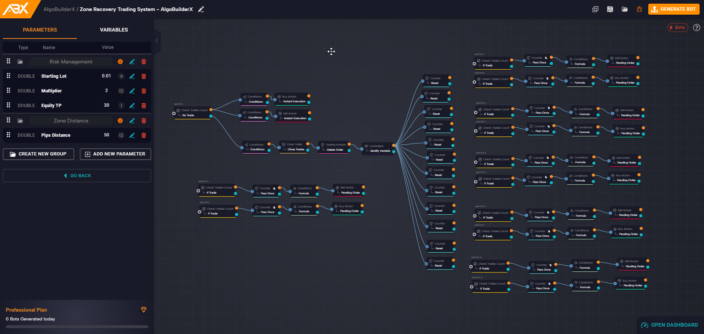Click usage count badge for Starting Lot

(x=121, y=76)
